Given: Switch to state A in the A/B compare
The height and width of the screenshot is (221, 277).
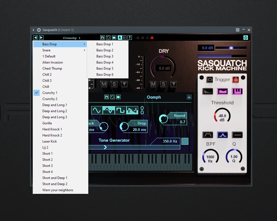Looking at the screenshot, I should (x=120, y=38).
